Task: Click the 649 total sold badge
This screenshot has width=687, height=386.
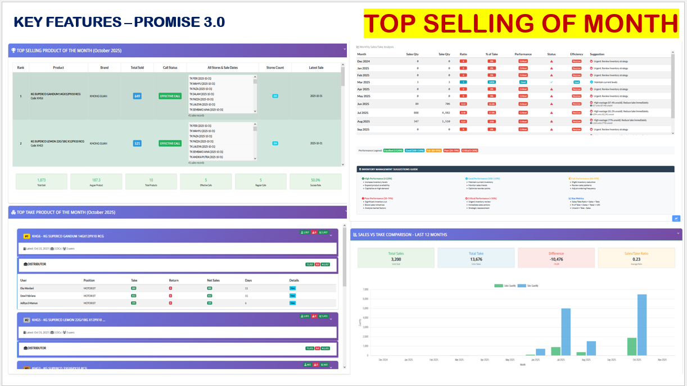Action: pyautogui.click(x=137, y=96)
